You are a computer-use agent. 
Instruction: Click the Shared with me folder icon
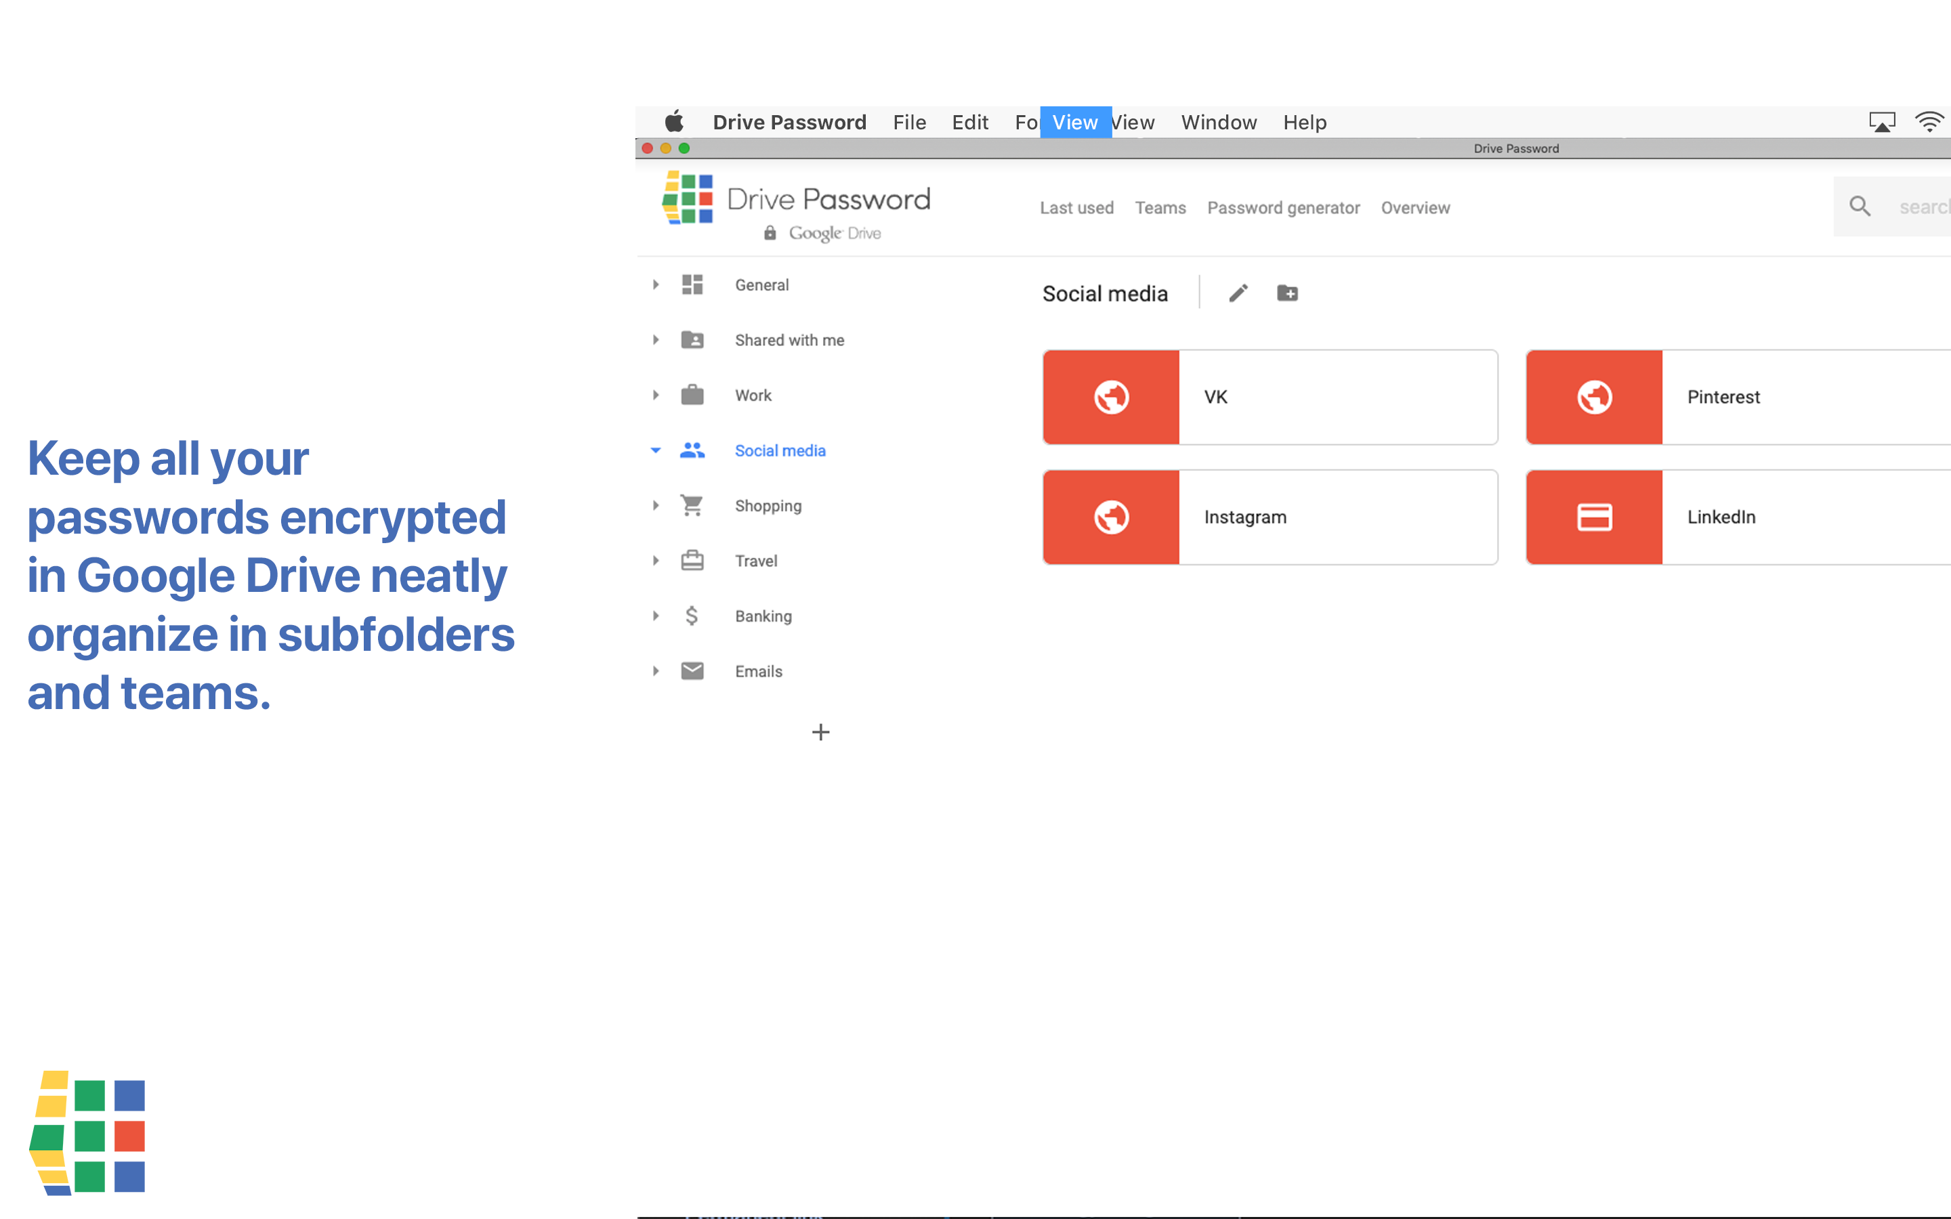(692, 340)
